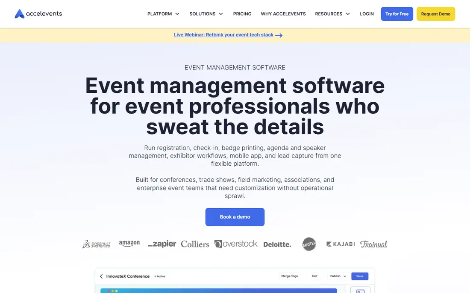Click Merge Tags in the preview

290,276
